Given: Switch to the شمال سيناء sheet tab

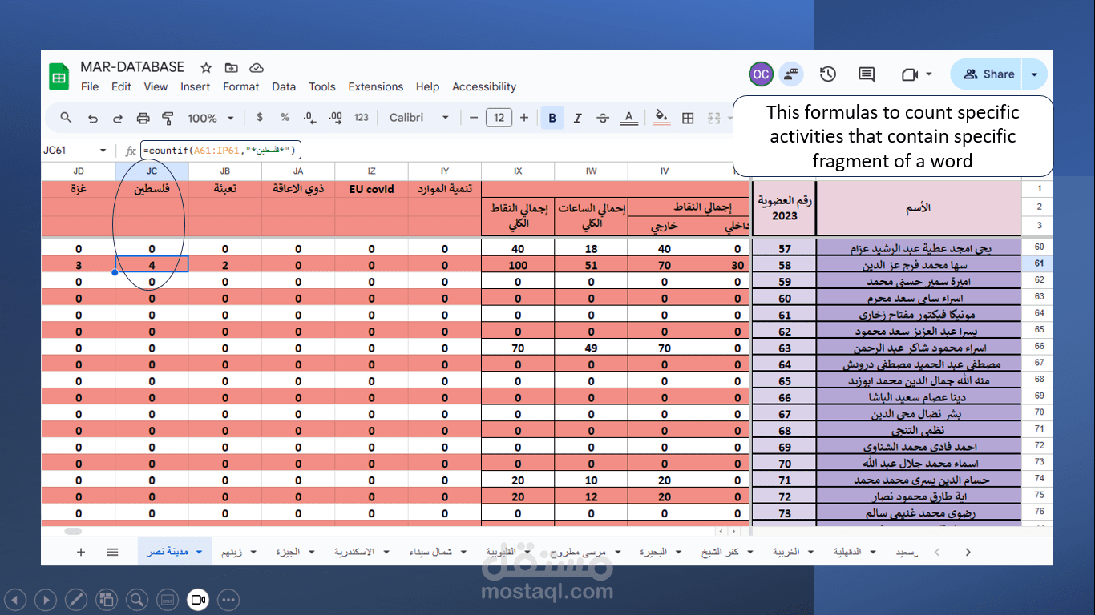Looking at the screenshot, I should tap(430, 552).
